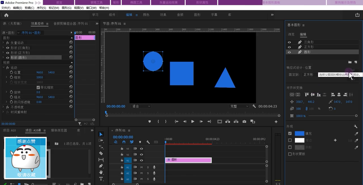Open the 固定到 pin-to dropdown
The image size is (363, 185).
point(310,75)
